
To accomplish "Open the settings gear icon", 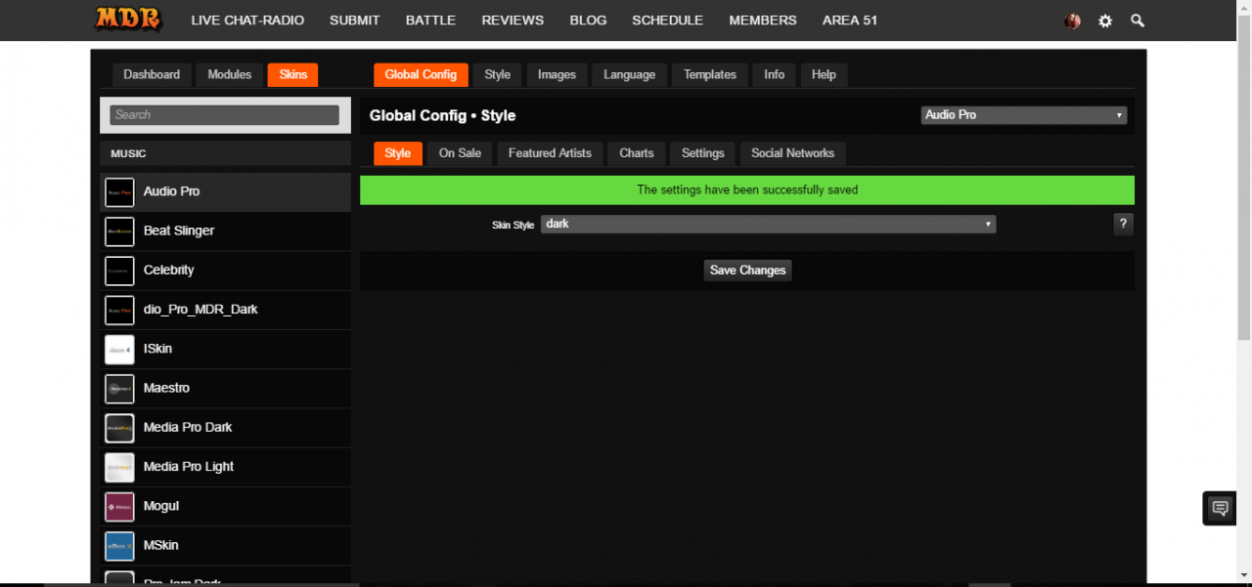I will coord(1105,21).
